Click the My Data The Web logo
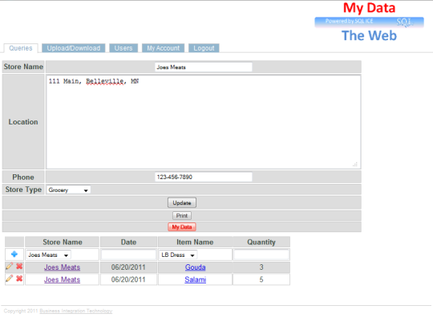The width and height of the screenshot is (433, 318). pyautogui.click(x=369, y=22)
